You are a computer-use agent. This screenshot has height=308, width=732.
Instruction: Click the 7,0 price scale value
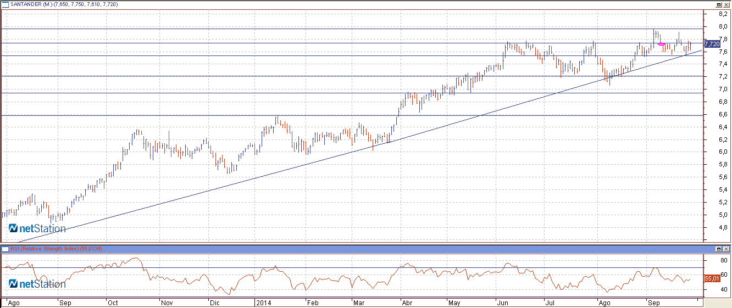click(x=723, y=89)
